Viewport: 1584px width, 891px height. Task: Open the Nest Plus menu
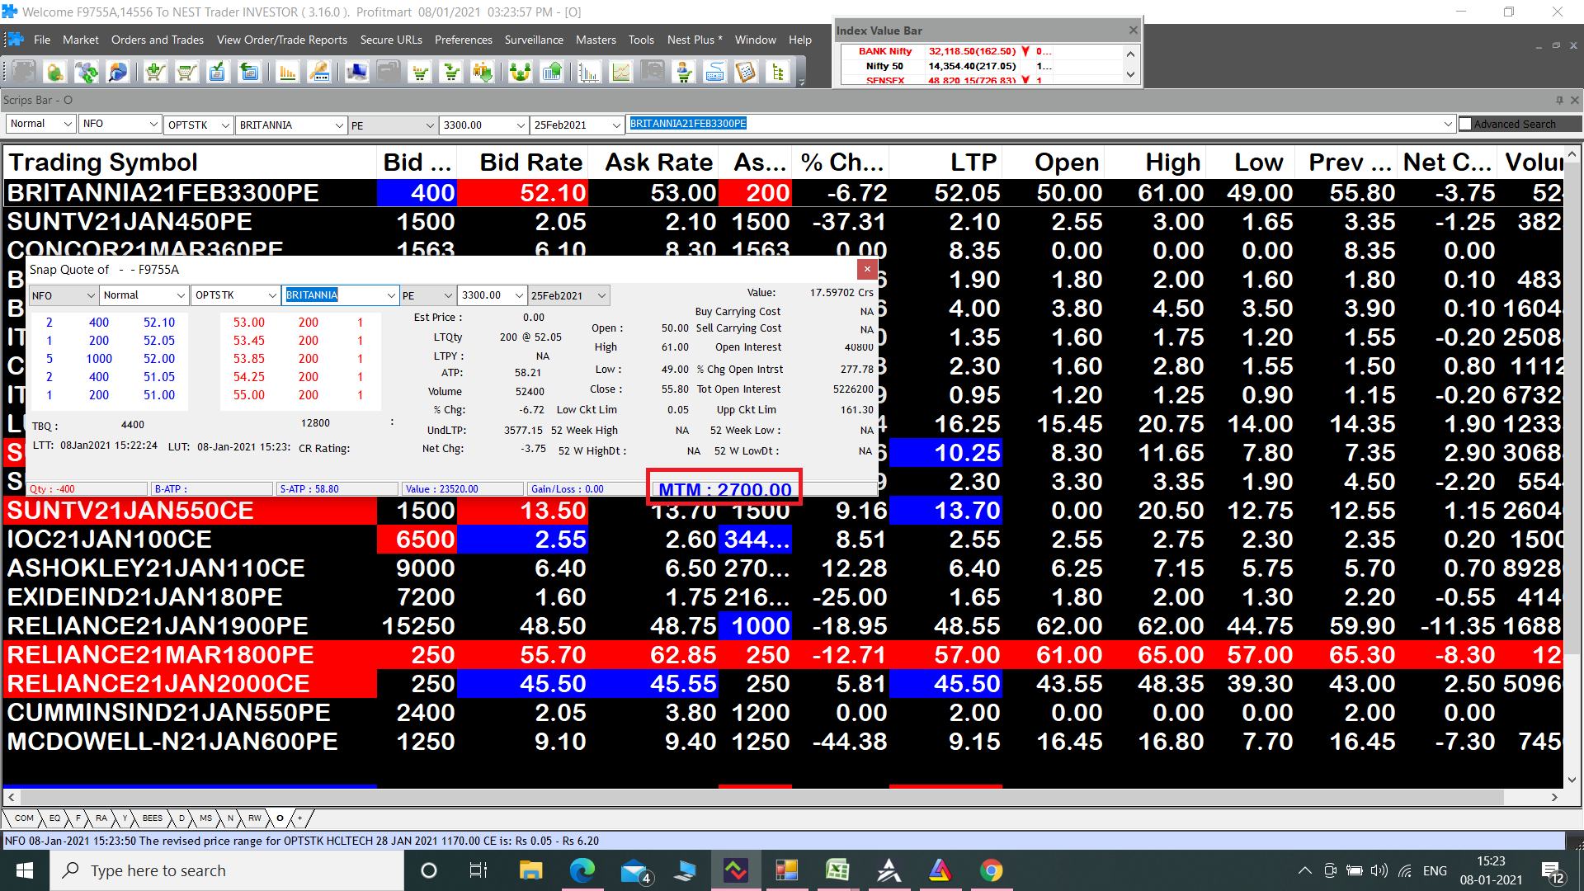(x=695, y=40)
